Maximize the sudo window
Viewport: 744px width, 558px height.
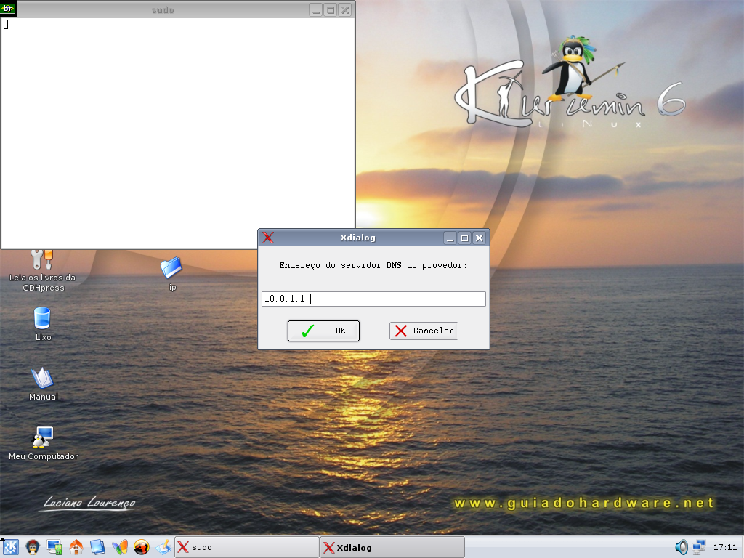[x=331, y=9]
